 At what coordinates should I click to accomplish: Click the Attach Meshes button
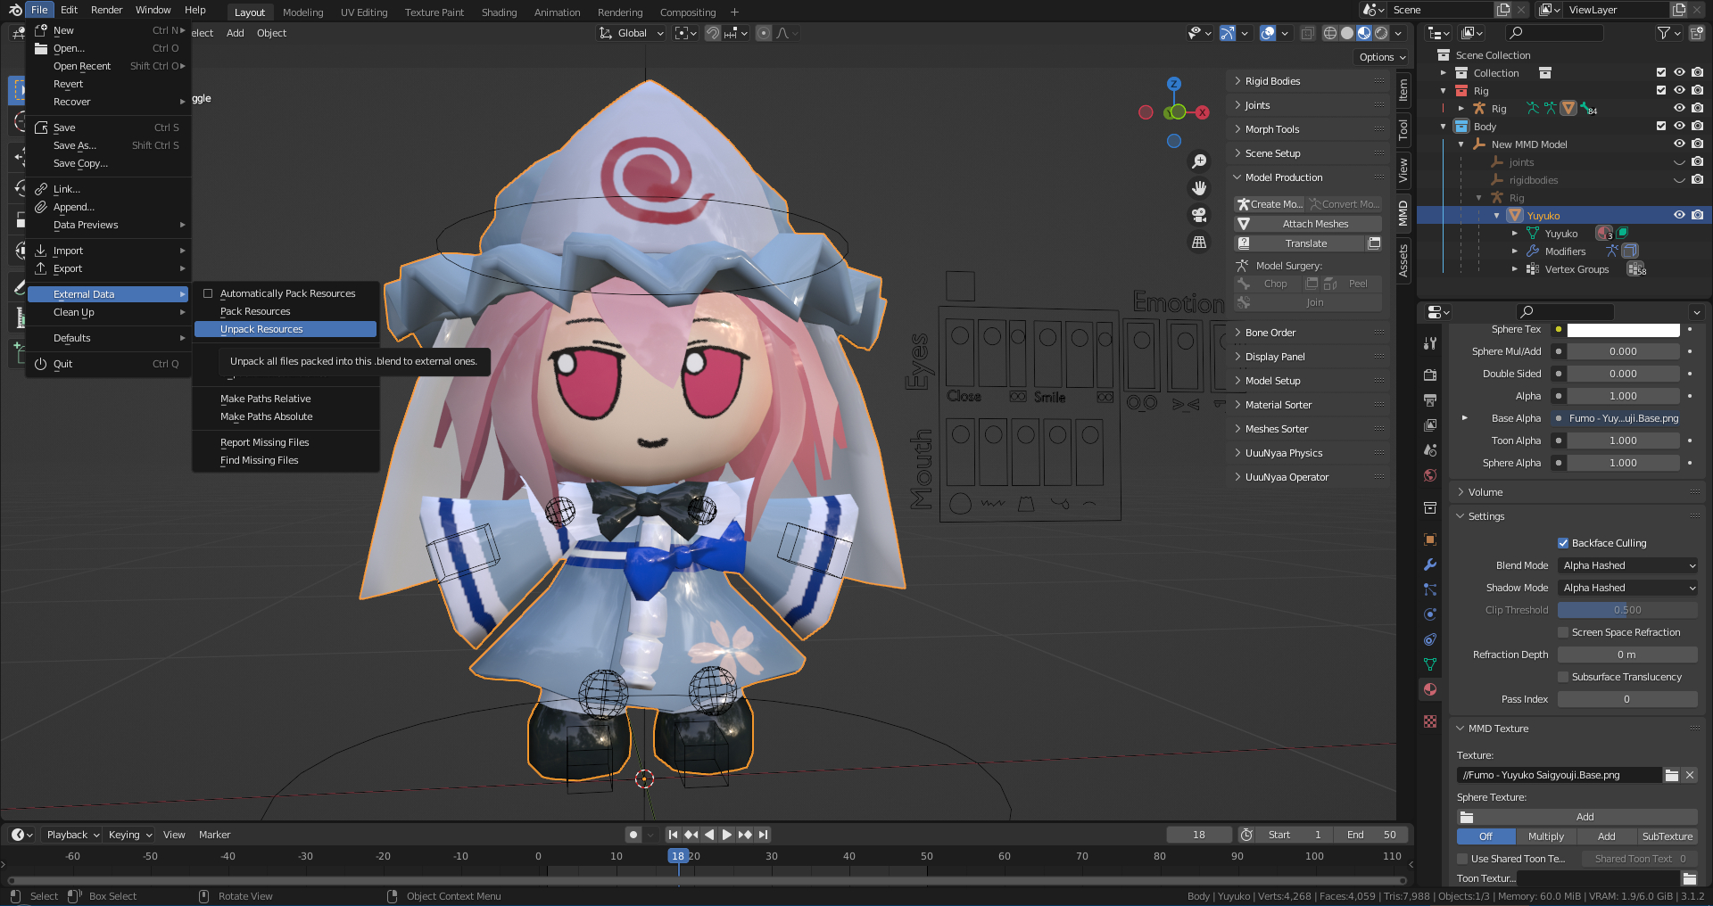click(1308, 224)
